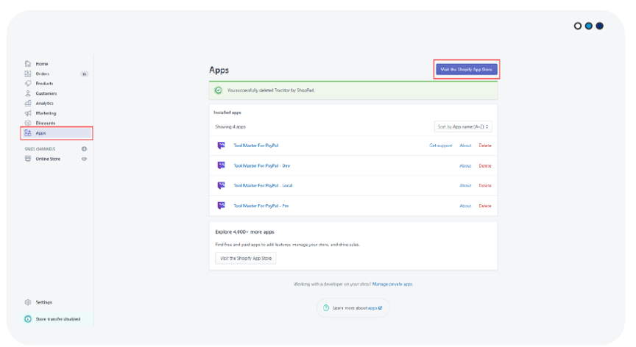Screen dimensions: 636x347
Task: Click Tool Master For PayPal - Dev icon
Action: click(221, 165)
